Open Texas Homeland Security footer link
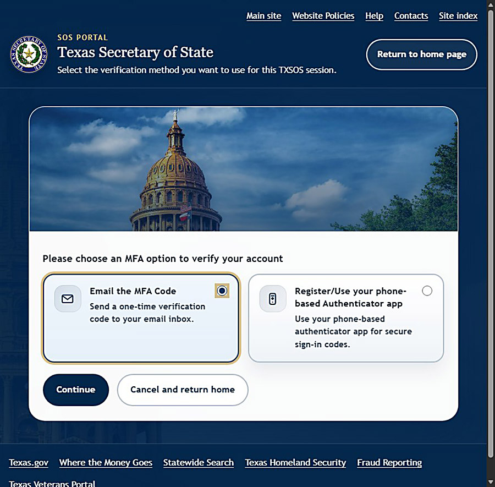 (x=295, y=462)
